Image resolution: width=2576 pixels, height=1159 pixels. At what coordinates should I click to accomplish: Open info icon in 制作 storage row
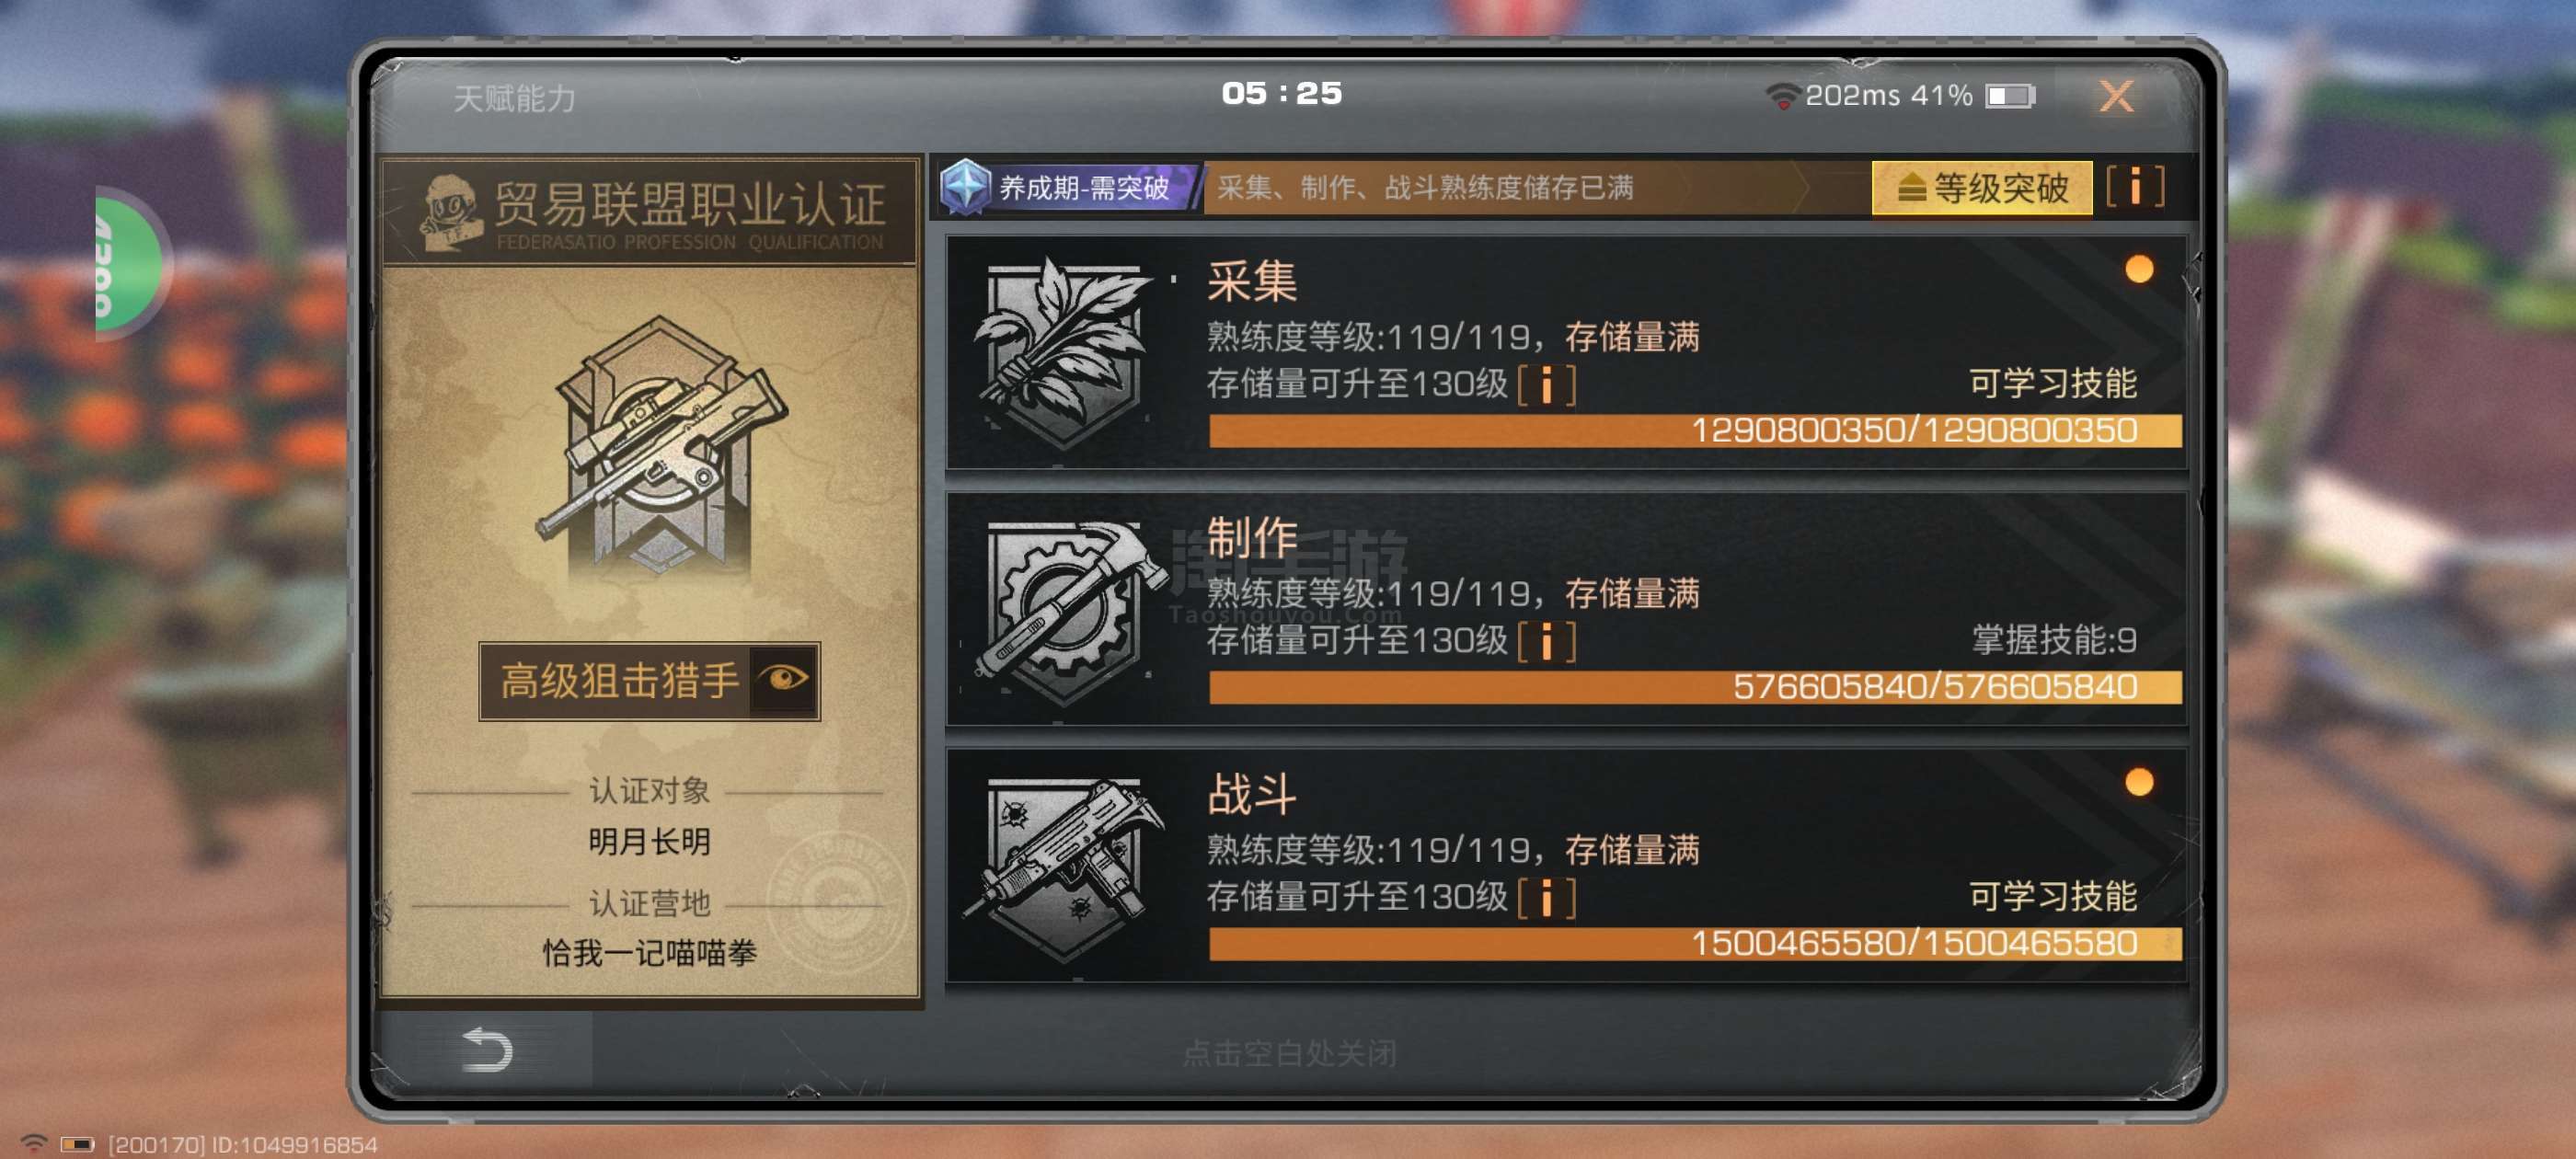1546,641
